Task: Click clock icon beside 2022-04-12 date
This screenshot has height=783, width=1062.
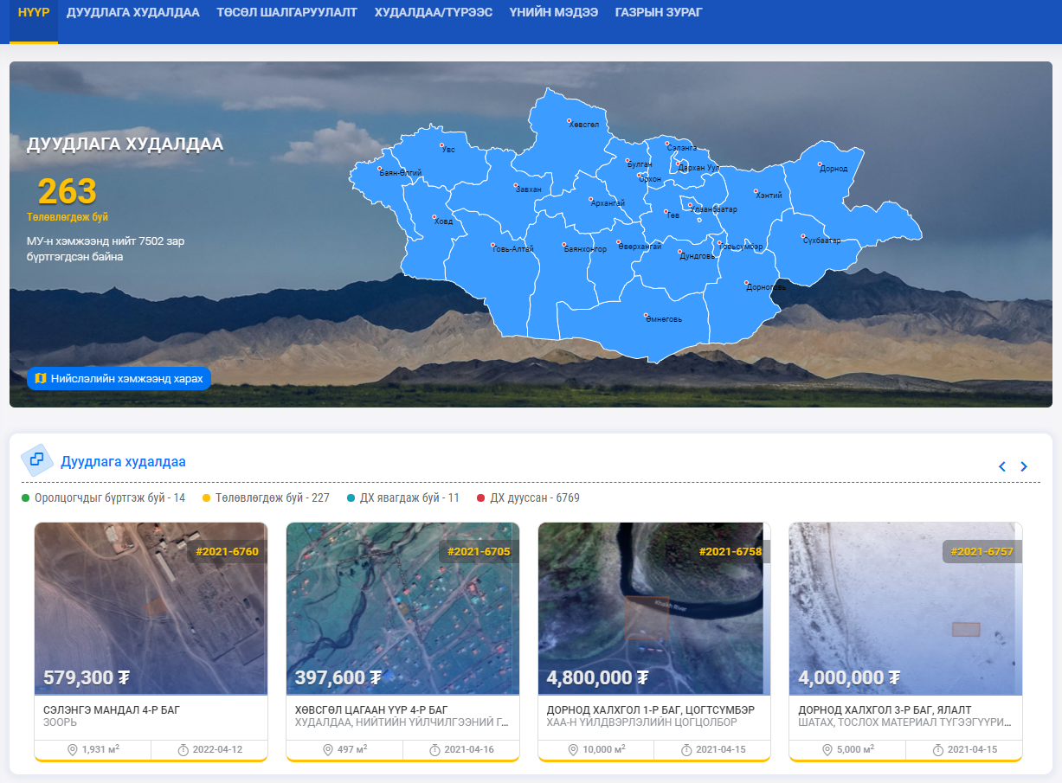Action: coord(183,749)
